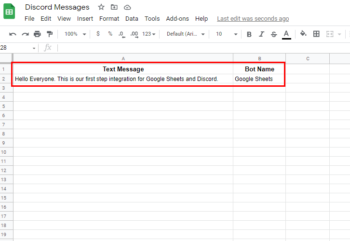Viewport: 350px width, 241px height.
Task: Open the Default (Ari... font dropdown
Action: coord(186,34)
